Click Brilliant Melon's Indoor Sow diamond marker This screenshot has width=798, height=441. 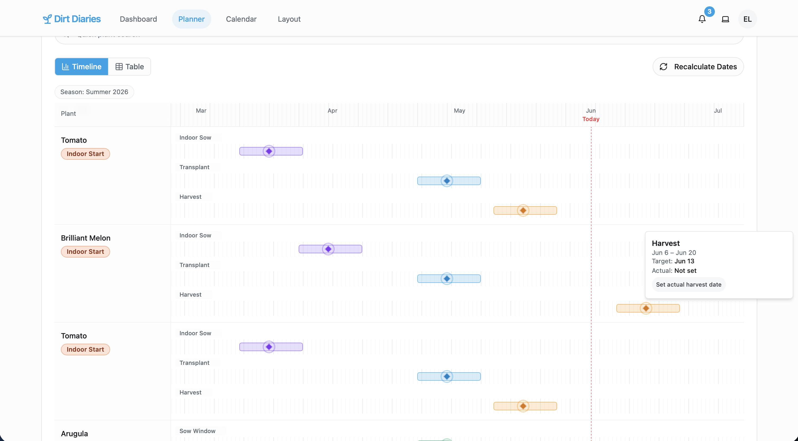pos(328,249)
